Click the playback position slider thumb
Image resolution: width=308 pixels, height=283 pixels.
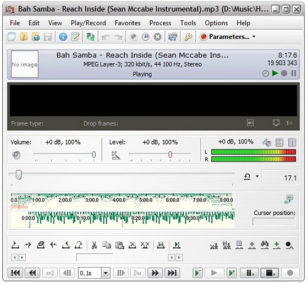(19, 175)
